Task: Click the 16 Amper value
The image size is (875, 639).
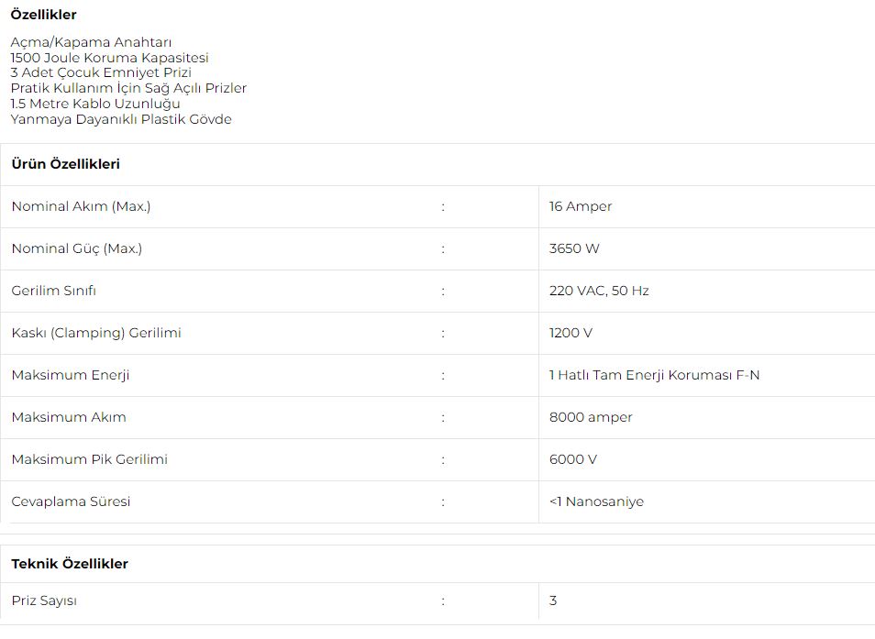Action: (581, 206)
